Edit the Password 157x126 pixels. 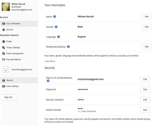145,89
